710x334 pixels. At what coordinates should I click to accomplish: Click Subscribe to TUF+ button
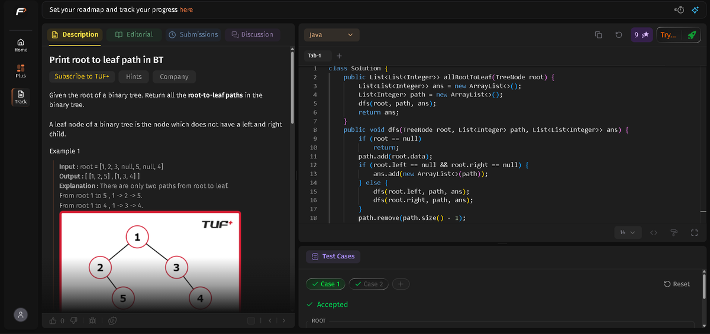pyautogui.click(x=82, y=77)
